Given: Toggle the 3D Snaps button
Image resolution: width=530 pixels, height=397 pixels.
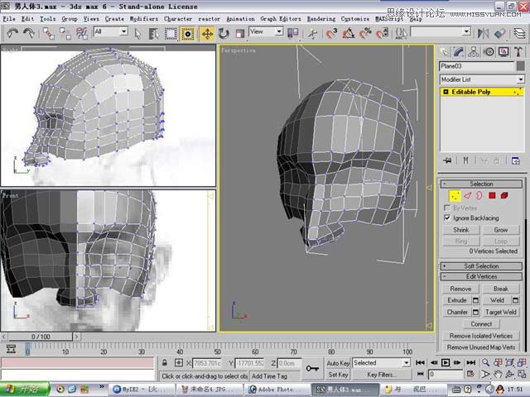Looking at the screenshot, I should pos(331,33).
